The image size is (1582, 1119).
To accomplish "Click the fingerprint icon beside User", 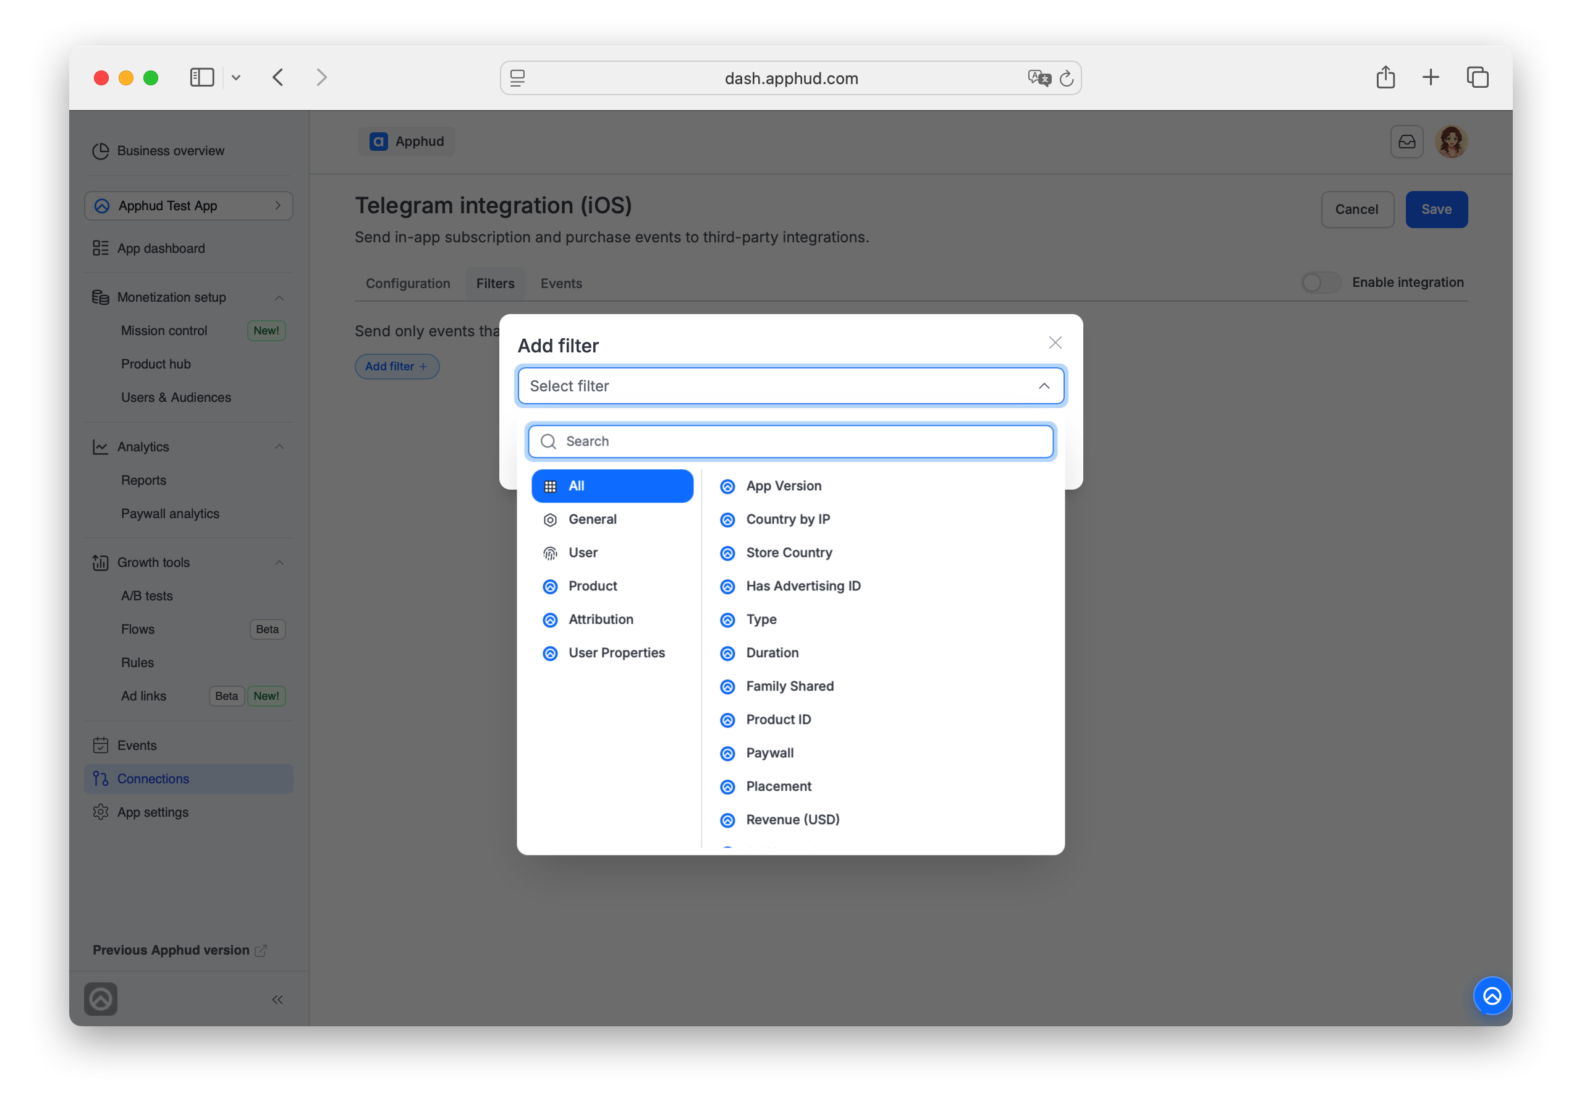I will 550,554.
